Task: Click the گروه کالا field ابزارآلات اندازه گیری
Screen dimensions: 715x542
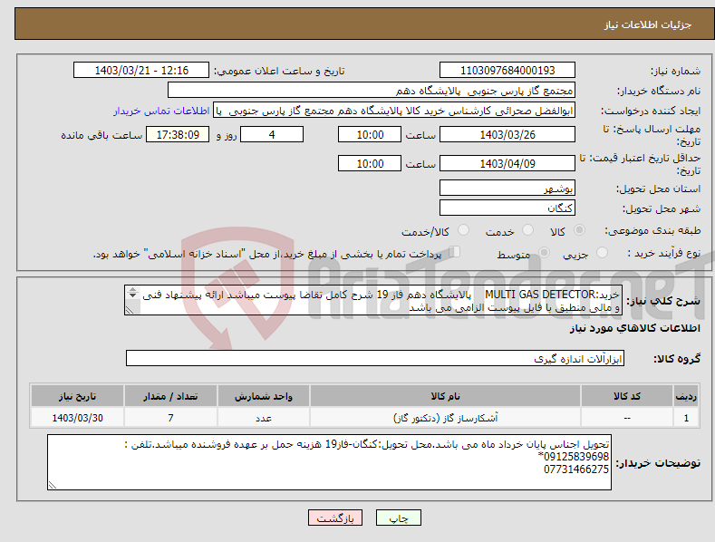Action: (375, 359)
